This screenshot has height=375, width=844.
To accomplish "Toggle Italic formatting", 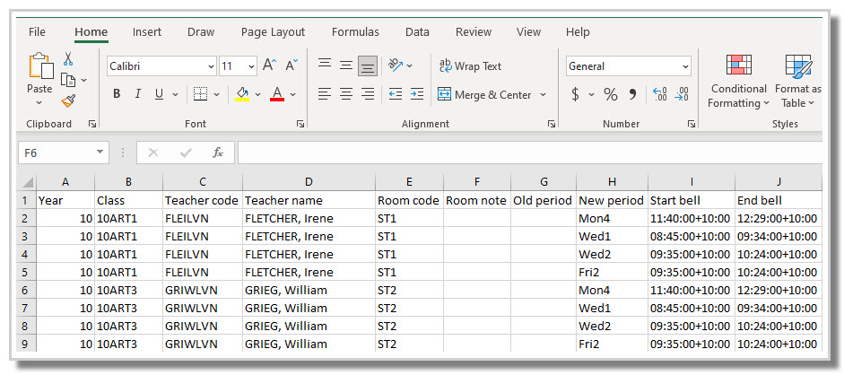I will tap(137, 95).
